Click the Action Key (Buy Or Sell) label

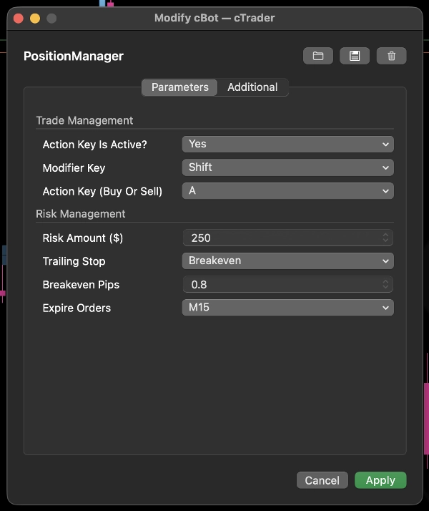tap(102, 191)
